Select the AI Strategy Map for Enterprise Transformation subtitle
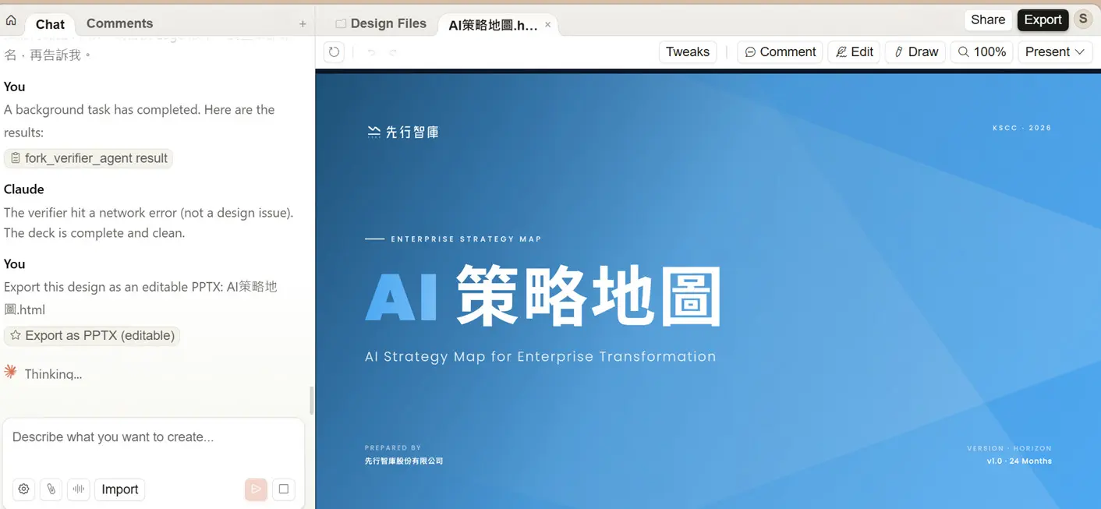1101x509 pixels. [x=540, y=357]
